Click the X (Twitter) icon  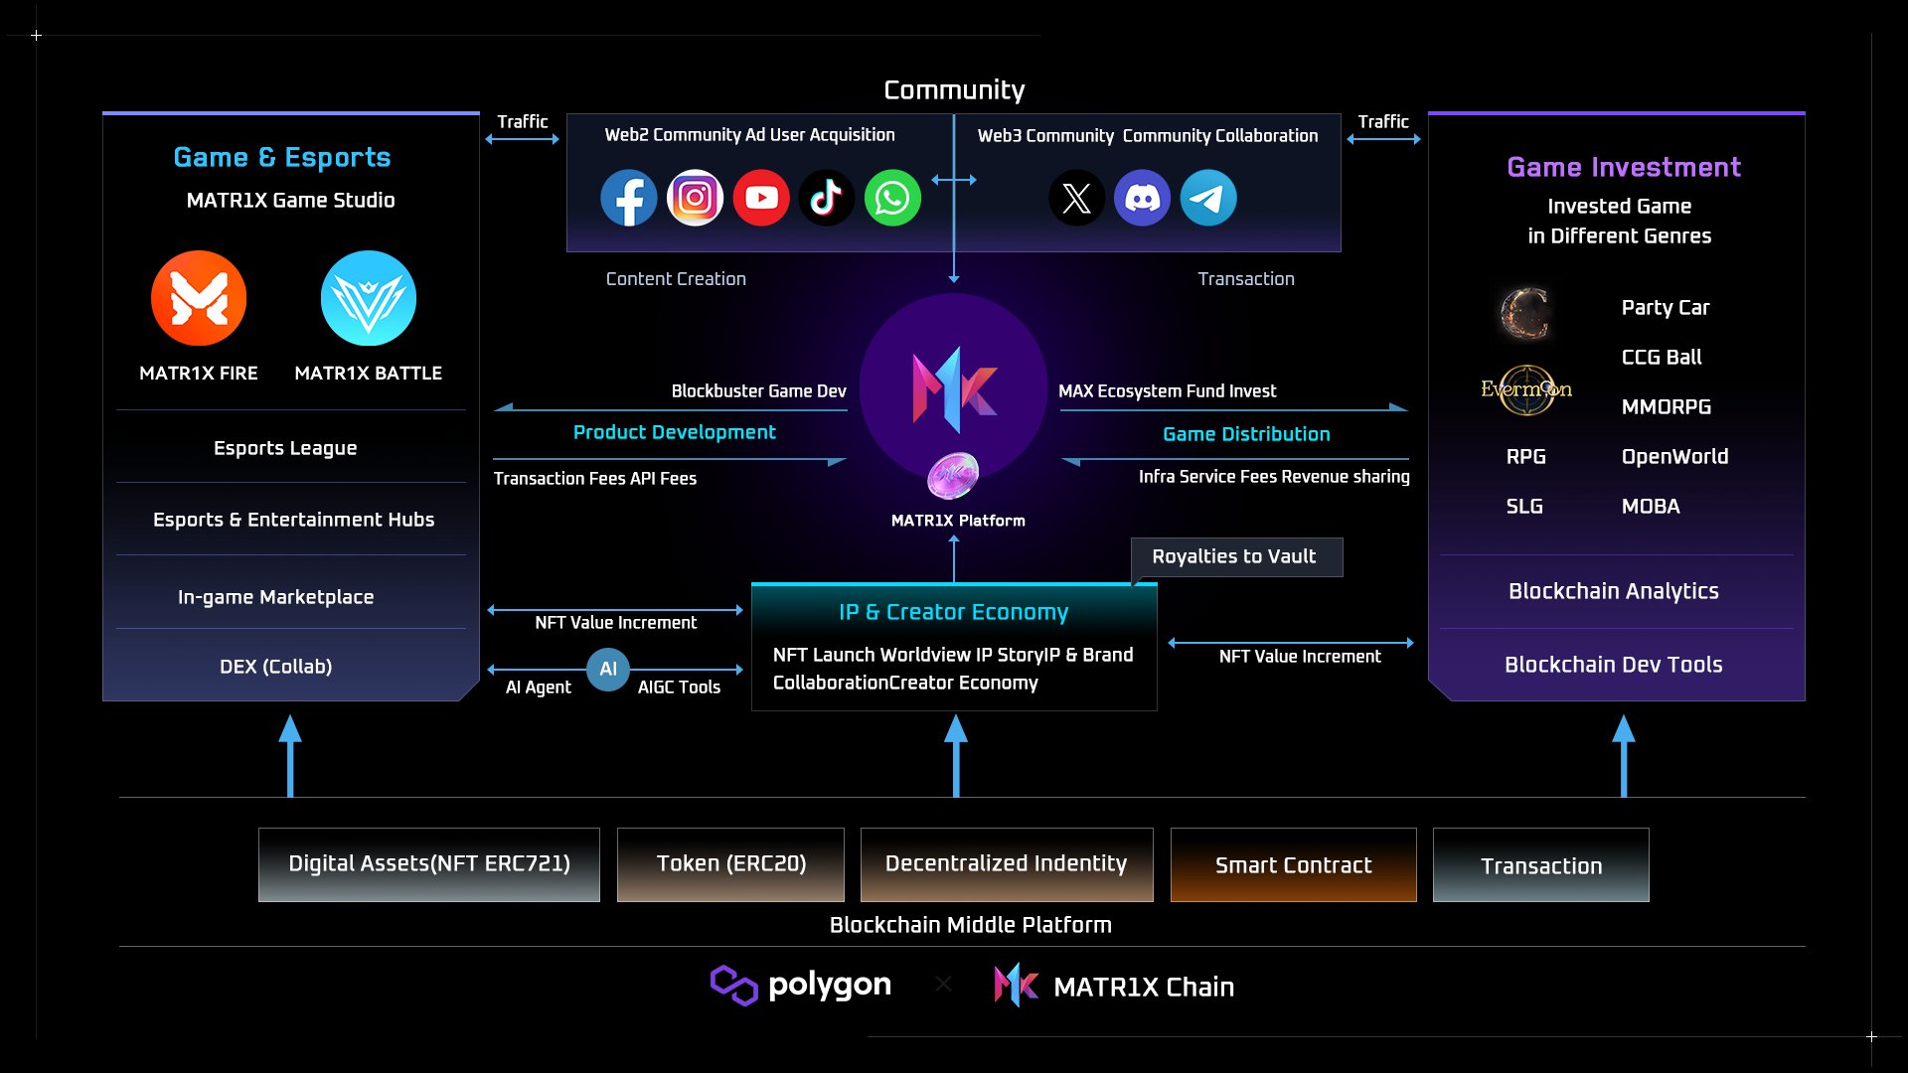[1076, 198]
